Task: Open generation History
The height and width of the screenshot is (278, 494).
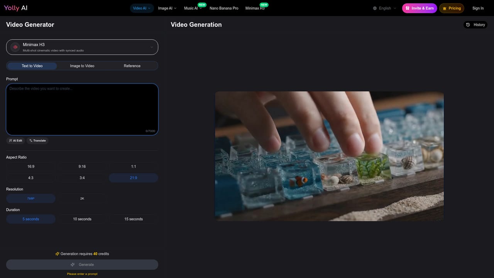Action: click(475, 25)
